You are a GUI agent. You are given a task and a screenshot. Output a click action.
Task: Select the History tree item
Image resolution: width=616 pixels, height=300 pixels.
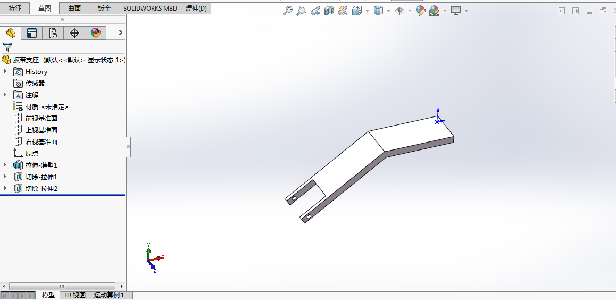(x=36, y=71)
